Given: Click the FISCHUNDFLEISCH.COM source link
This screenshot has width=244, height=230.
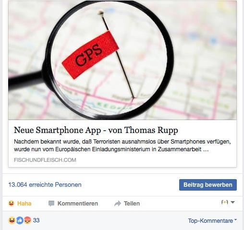Looking at the screenshot, I should coord(45,160).
